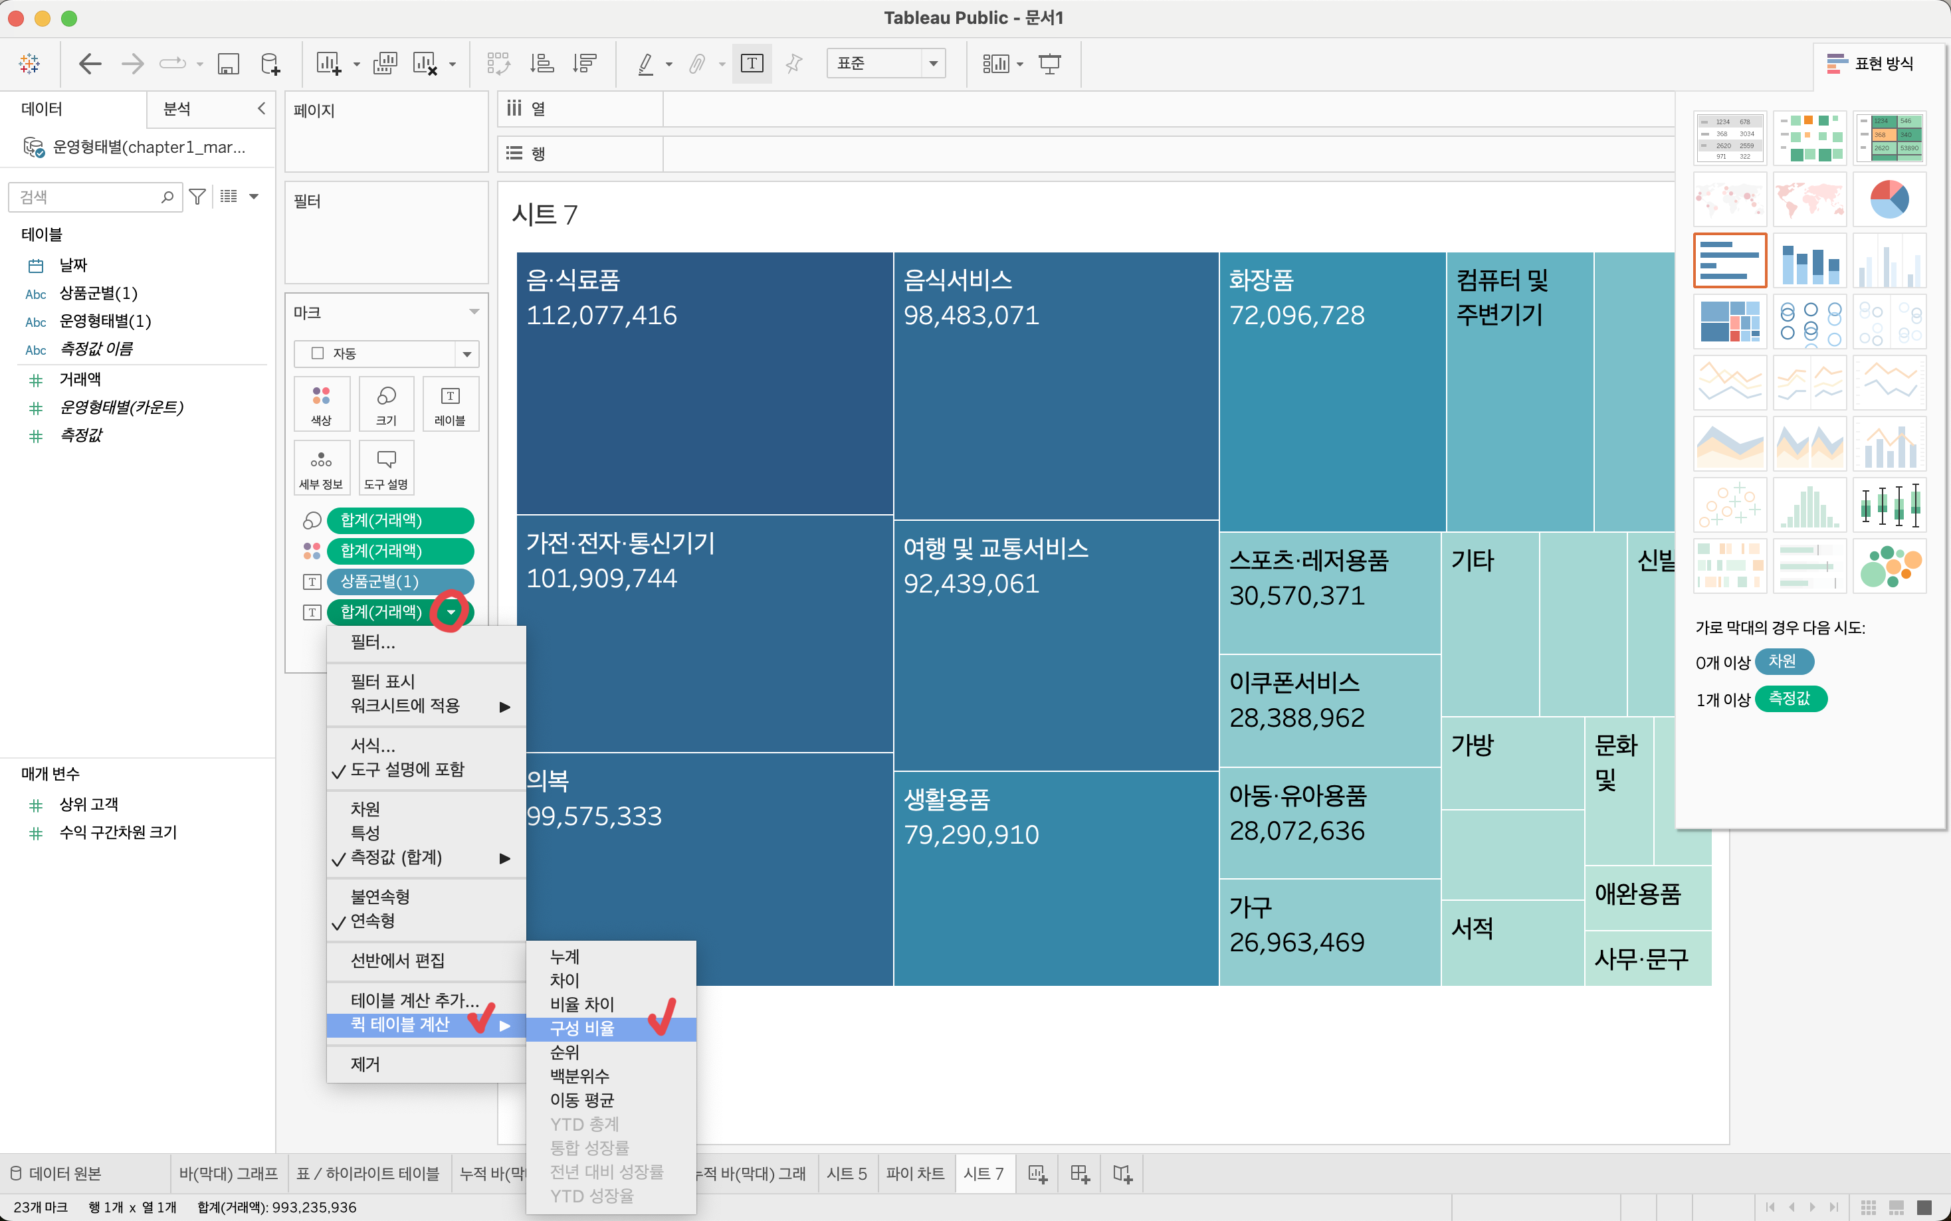This screenshot has height=1221, width=1951.
Task: Switch to the 파이 차트 sheet tab
Action: (x=915, y=1173)
